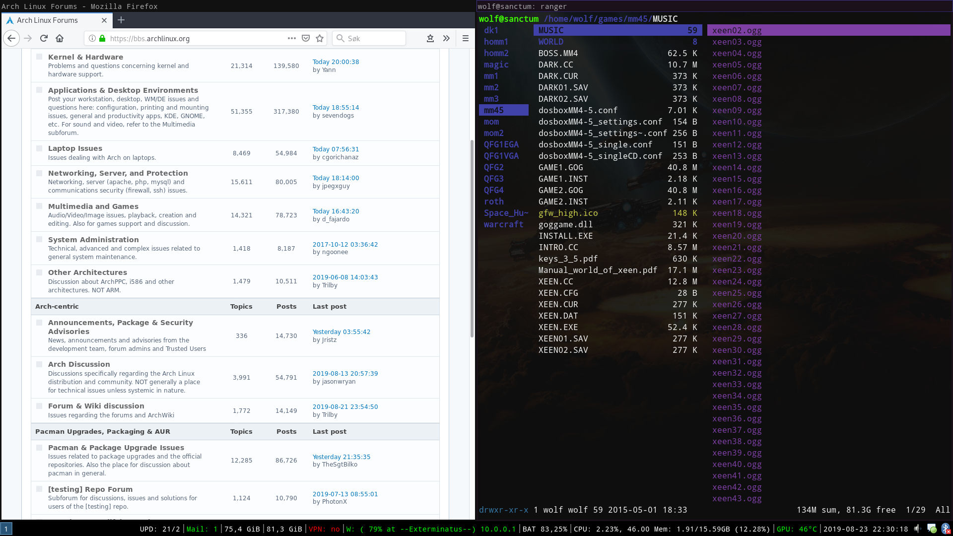This screenshot has height=536, width=953.
Task: Close the Arch Linux Forums tab
Action: point(104,20)
